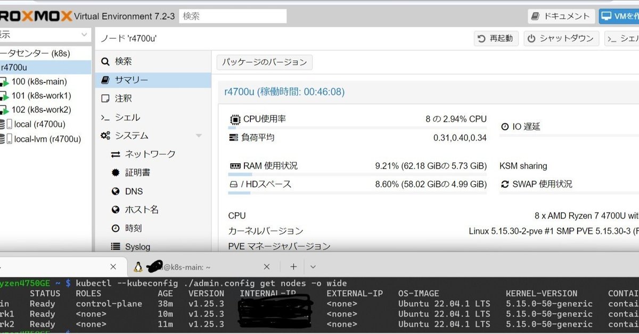Click the gears icon beside システム
Image resolution: width=639 pixels, height=334 pixels.
point(105,136)
